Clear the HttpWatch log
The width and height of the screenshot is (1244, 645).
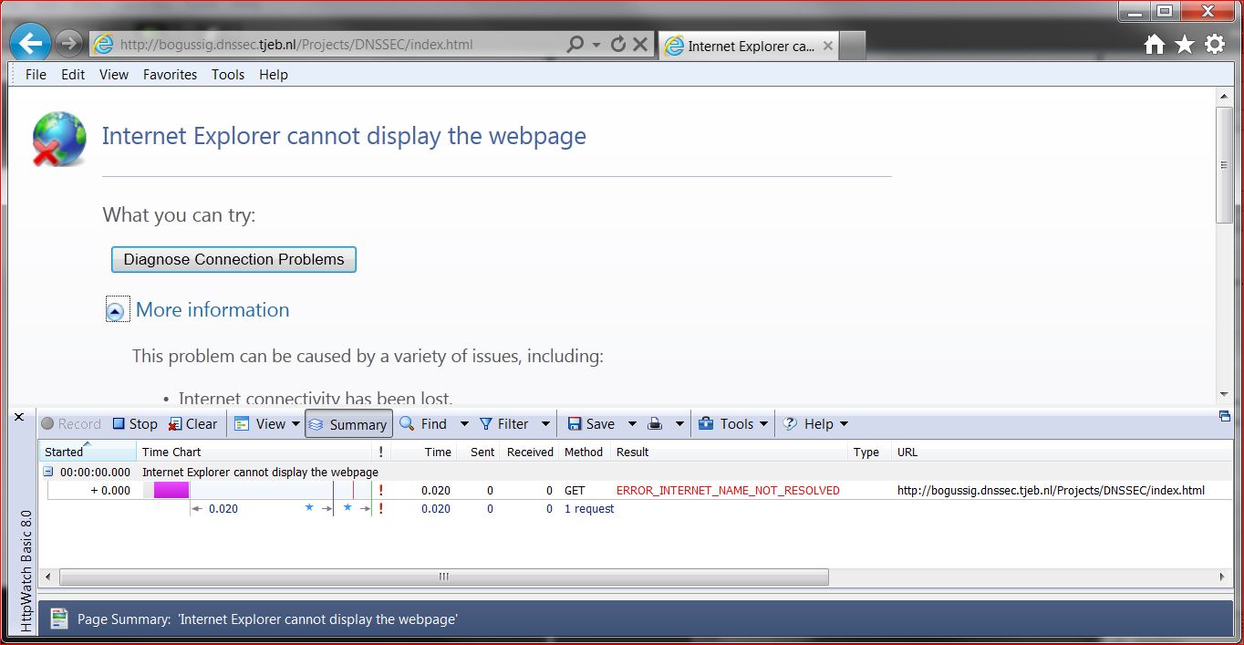192,424
